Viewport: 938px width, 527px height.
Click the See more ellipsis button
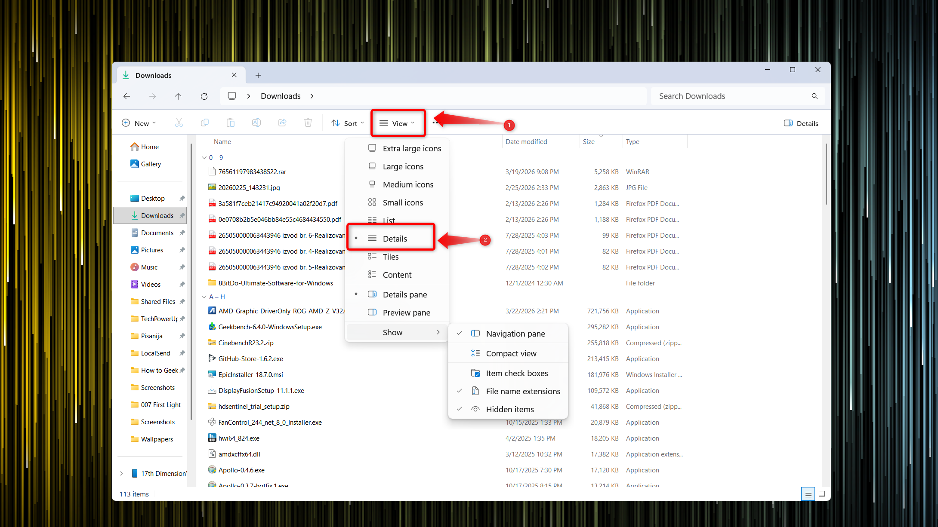pyautogui.click(x=435, y=123)
